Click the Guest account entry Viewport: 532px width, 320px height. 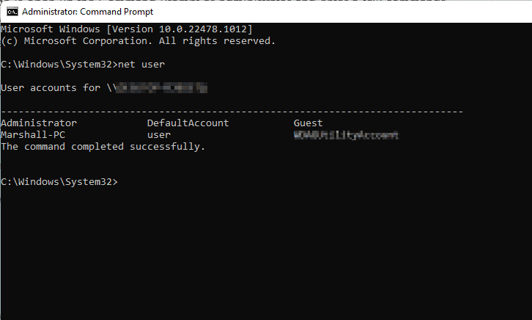pyautogui.click(x=308, y=123)
